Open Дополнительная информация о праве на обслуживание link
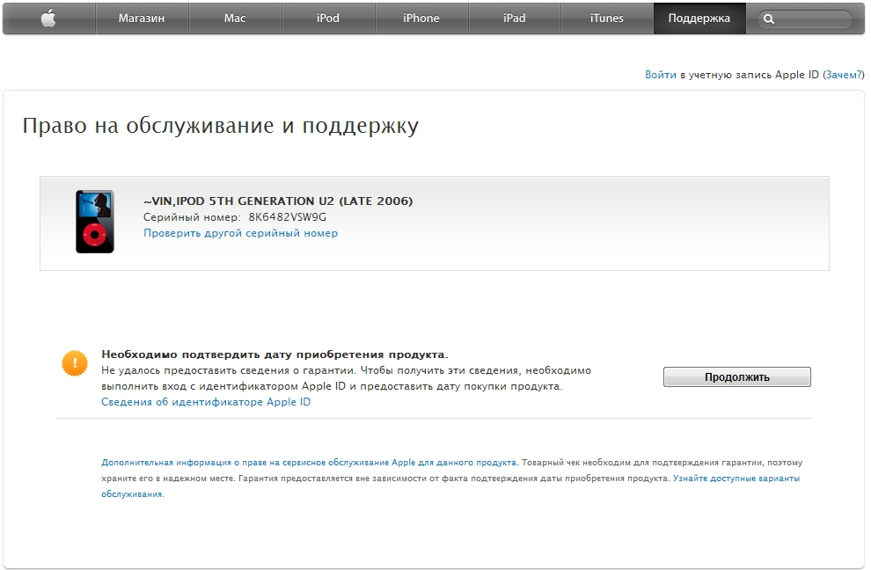 click(309, 462)
